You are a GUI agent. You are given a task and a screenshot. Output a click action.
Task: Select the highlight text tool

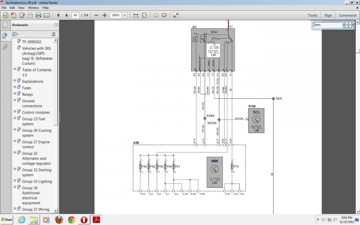164,15
